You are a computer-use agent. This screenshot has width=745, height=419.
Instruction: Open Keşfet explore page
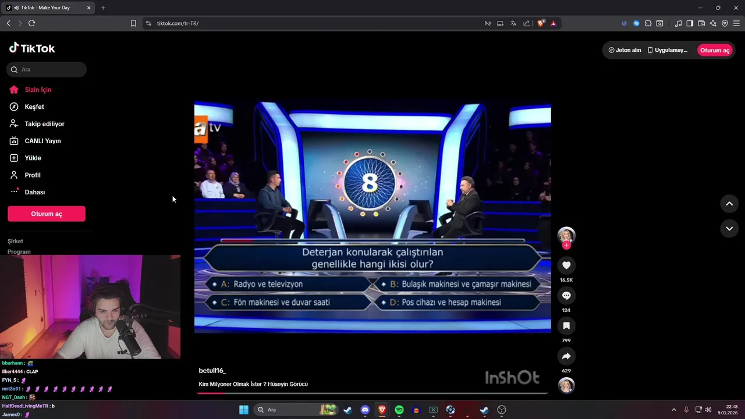tap(27, 106)
